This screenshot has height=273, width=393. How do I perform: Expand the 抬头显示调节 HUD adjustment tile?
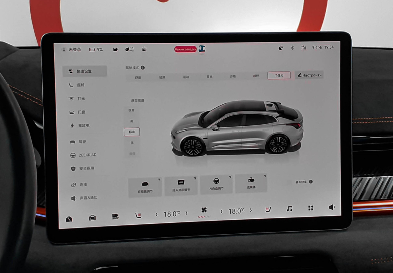(181, 186)
